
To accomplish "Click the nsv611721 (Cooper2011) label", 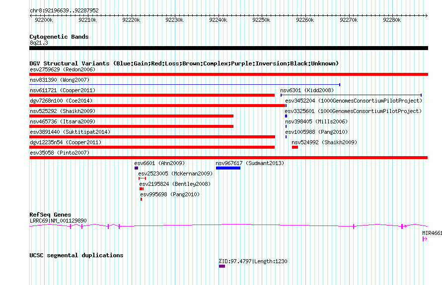I will 63,90.
